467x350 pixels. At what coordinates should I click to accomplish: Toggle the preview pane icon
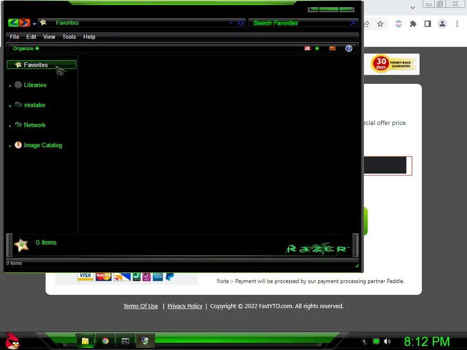click(x=332, y=48)
